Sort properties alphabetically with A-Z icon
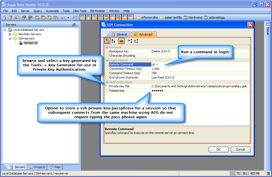The image size is (272, 177). coord(113,41)
